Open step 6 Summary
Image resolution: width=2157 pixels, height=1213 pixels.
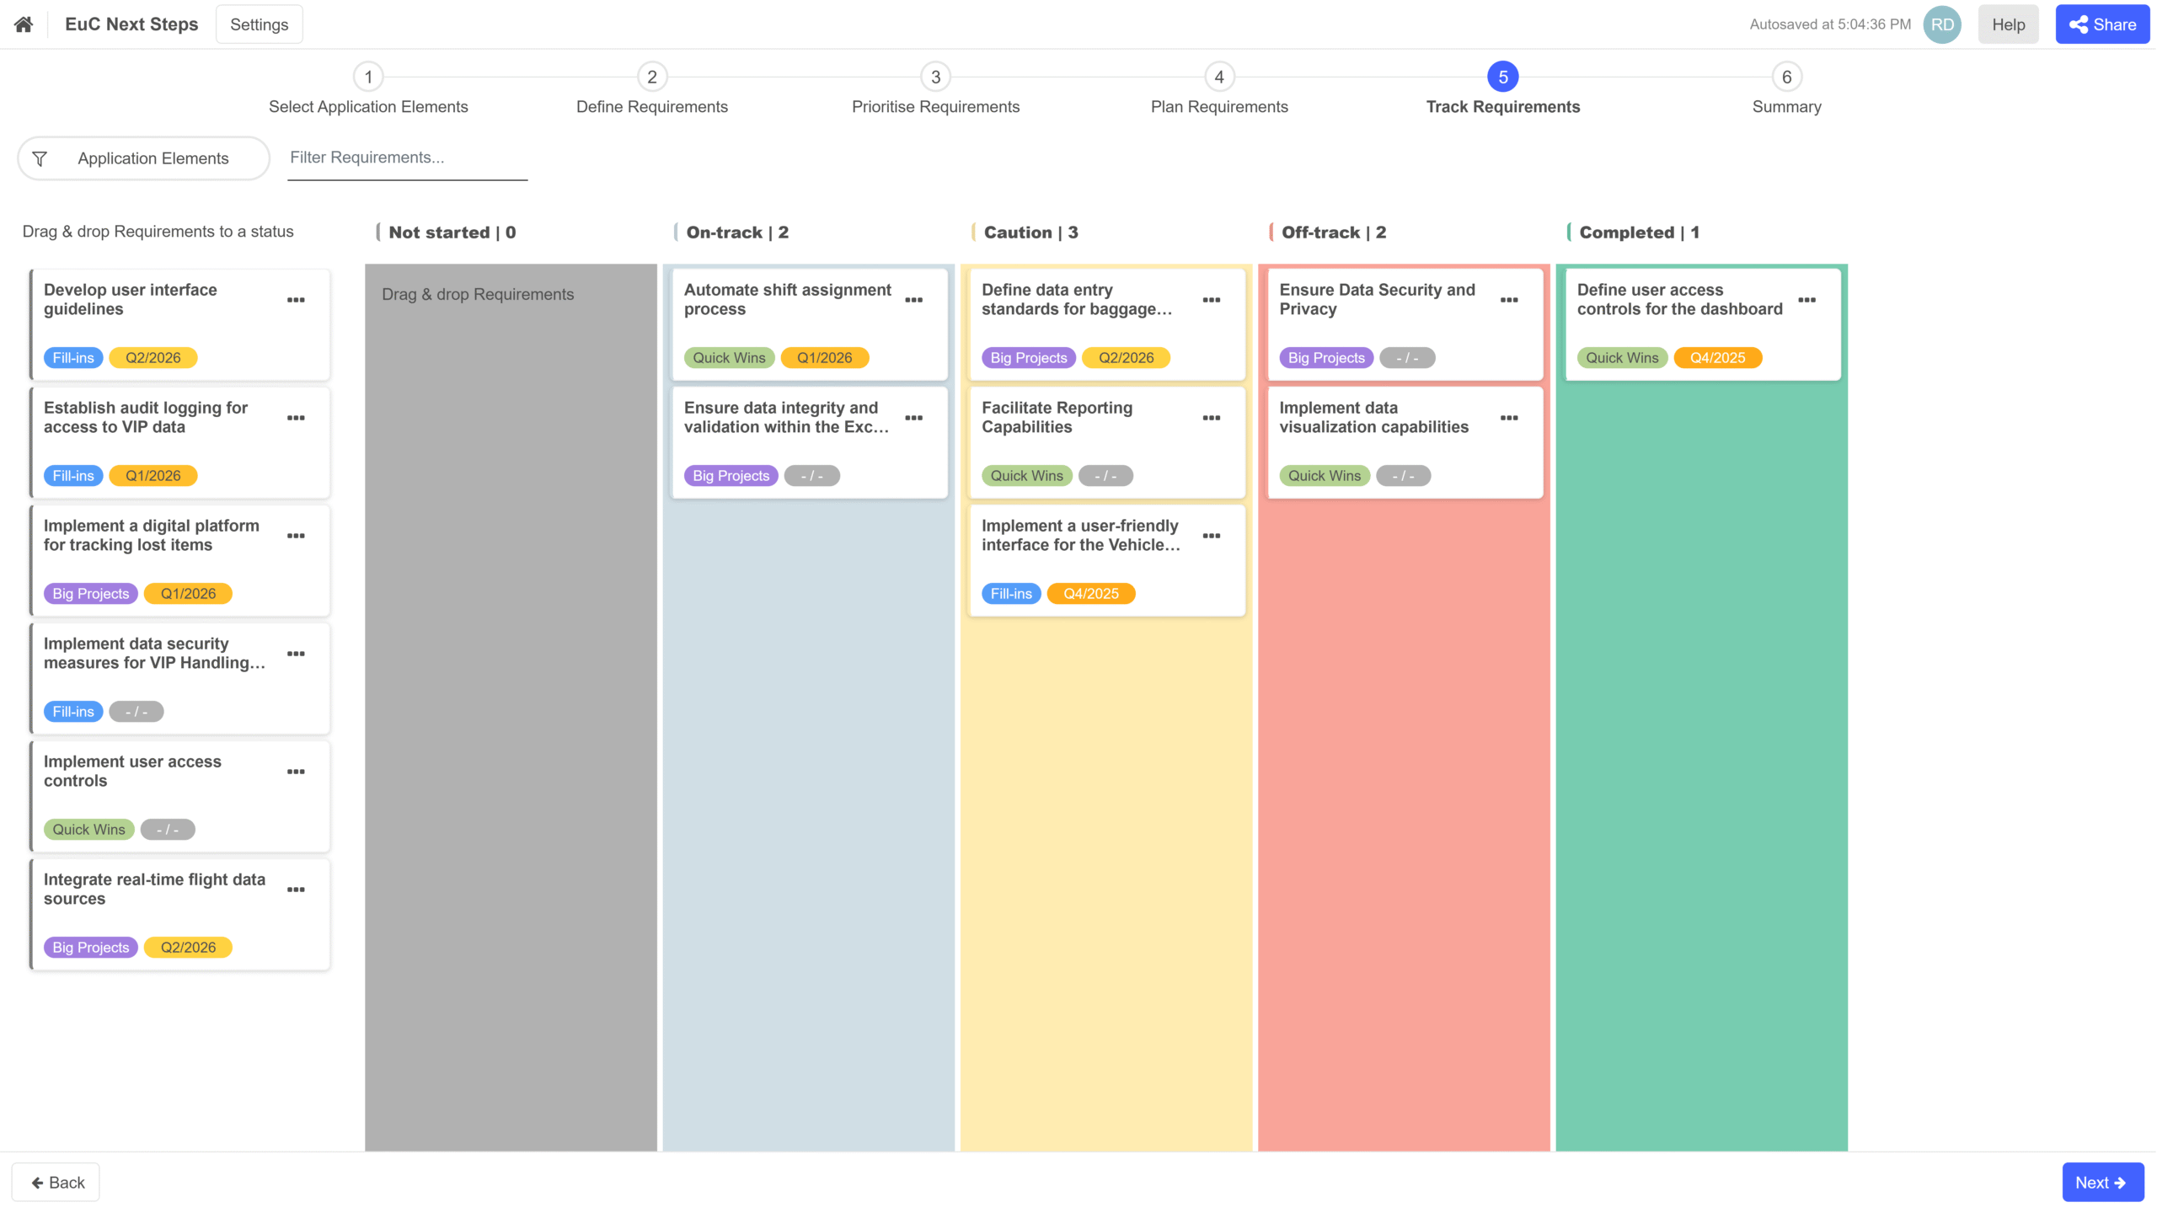tap(1785, 77)
